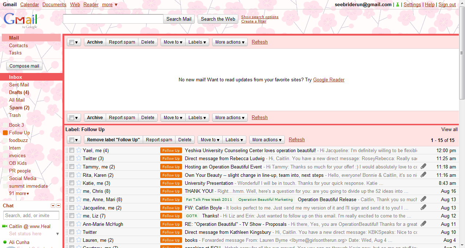The height and width of the screenshot is (248, 465).
Task: Tick the checkbox for me, Anne, Mari
Action: tap(72, 199)
